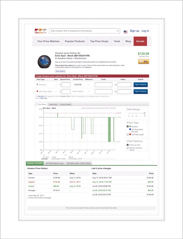Click the Sign up link

(x=134, y=31)
